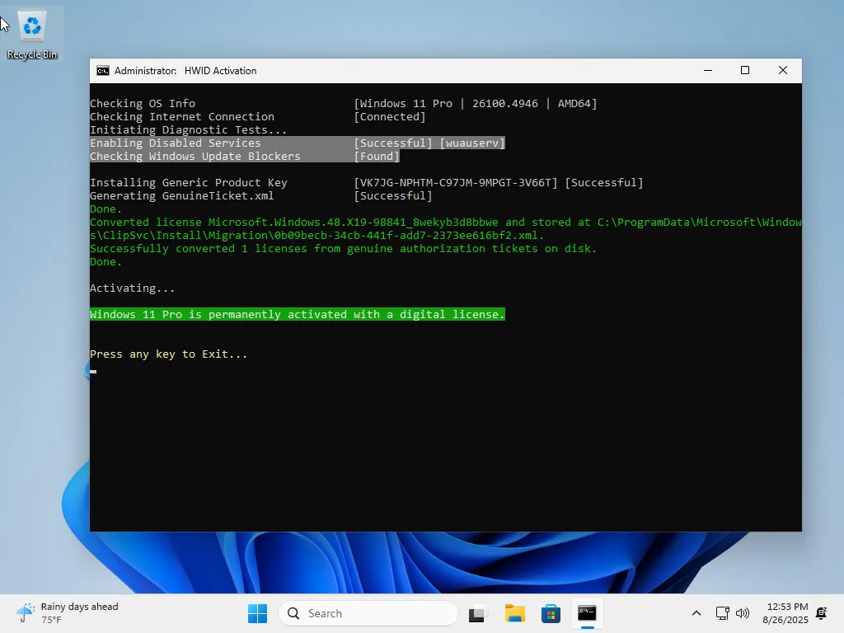Click the taskbar date '8/26/2025'

(785, 620)
